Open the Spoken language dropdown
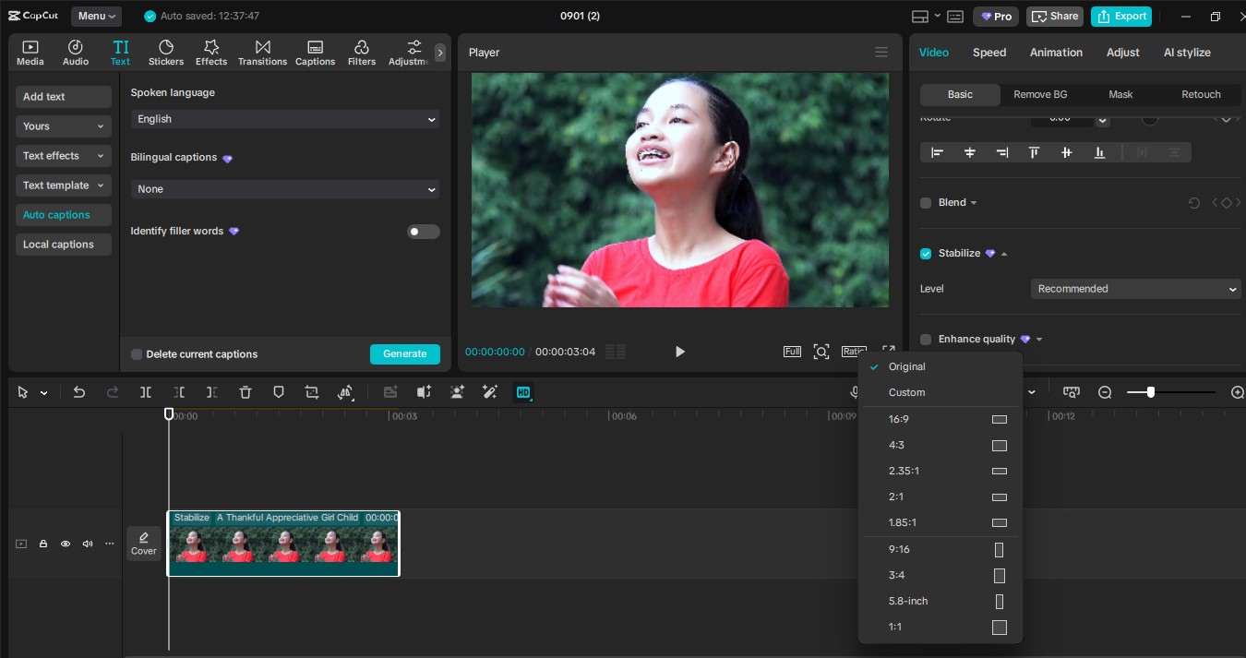Viewport: 1246px width, 658px height. (284, 119)
